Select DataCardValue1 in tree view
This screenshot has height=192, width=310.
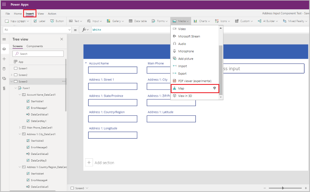coord(38,114)
